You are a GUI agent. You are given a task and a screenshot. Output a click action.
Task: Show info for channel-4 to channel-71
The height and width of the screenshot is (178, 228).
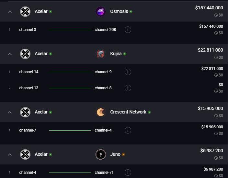[128, 173]
